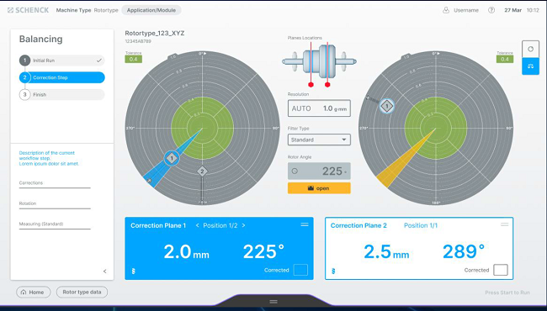Screen dimensions: 547x311
Task: Click marker 1 on the left polar chart
Action: 172,159
